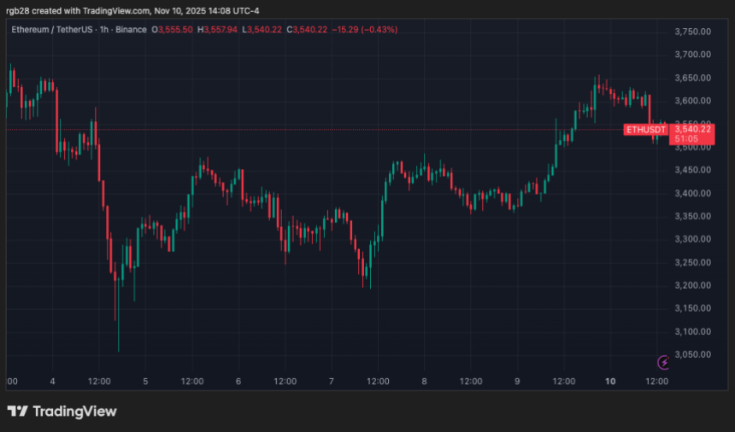Image resolution: width=735 pixels, height=432 pixels.
Task: Select the date 10 on time axis
Action: (x=611, y=382)
